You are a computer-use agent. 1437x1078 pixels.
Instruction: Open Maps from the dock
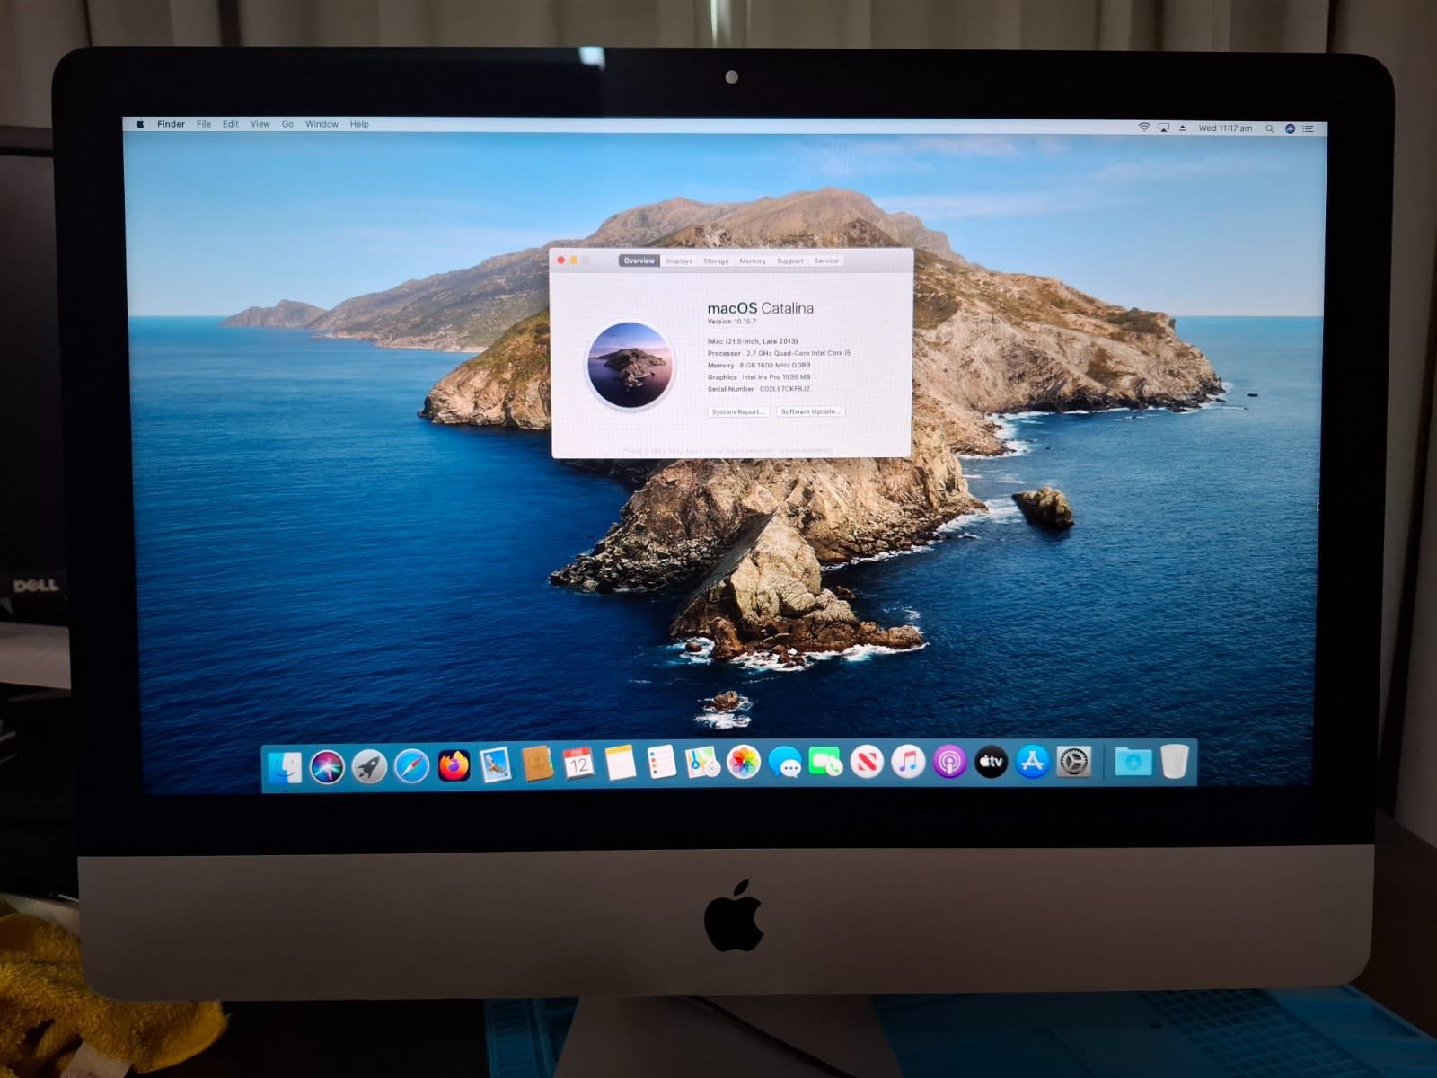point(702,763)
